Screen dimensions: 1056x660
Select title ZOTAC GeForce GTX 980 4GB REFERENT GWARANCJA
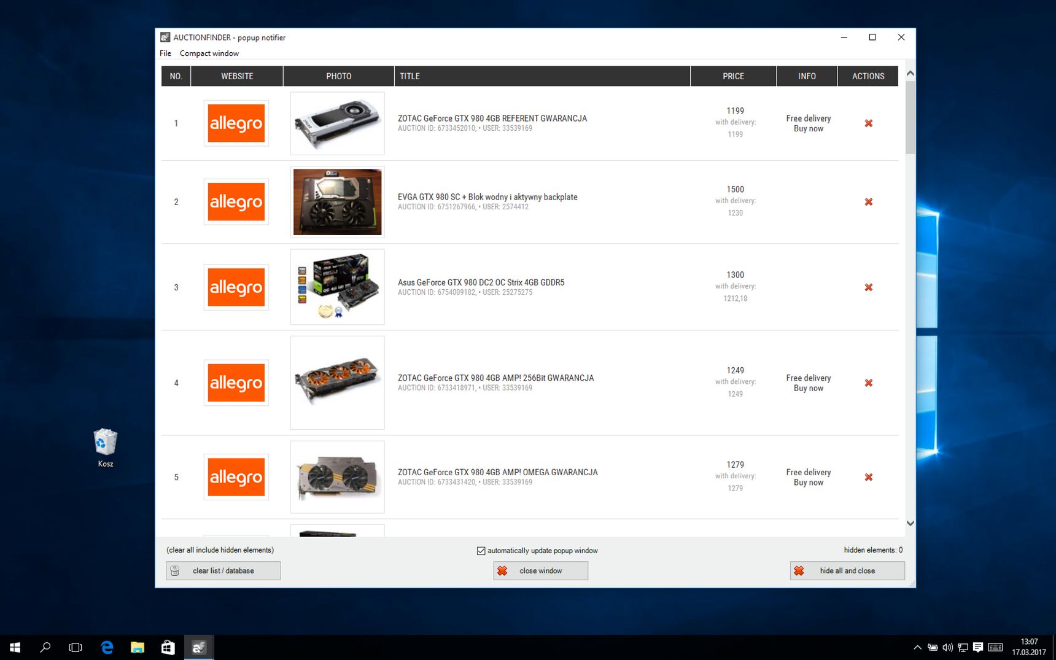click(x=492, y=118)
